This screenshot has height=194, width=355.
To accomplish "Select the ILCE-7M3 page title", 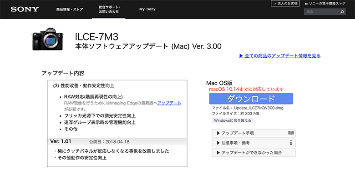I will 96,37.
